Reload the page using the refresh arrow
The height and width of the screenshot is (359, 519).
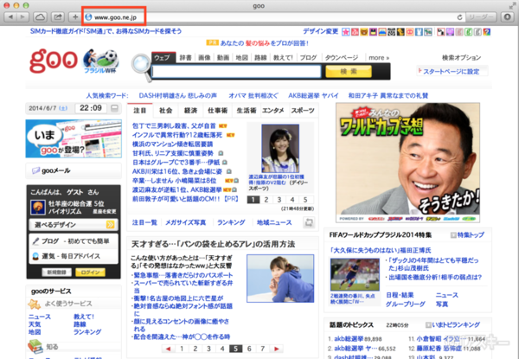tap(459, 17)
